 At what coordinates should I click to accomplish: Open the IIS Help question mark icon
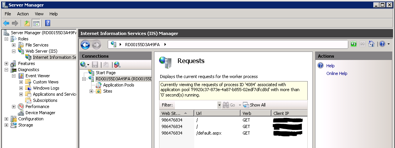382,44
